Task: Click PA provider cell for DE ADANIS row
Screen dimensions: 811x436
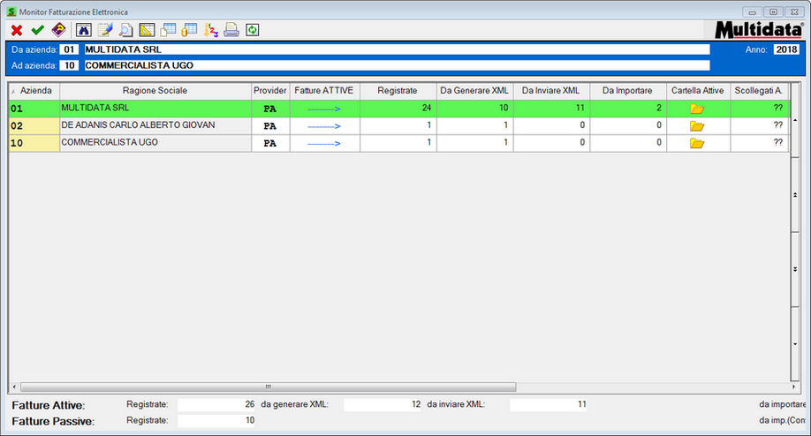Action: (270, 126)
